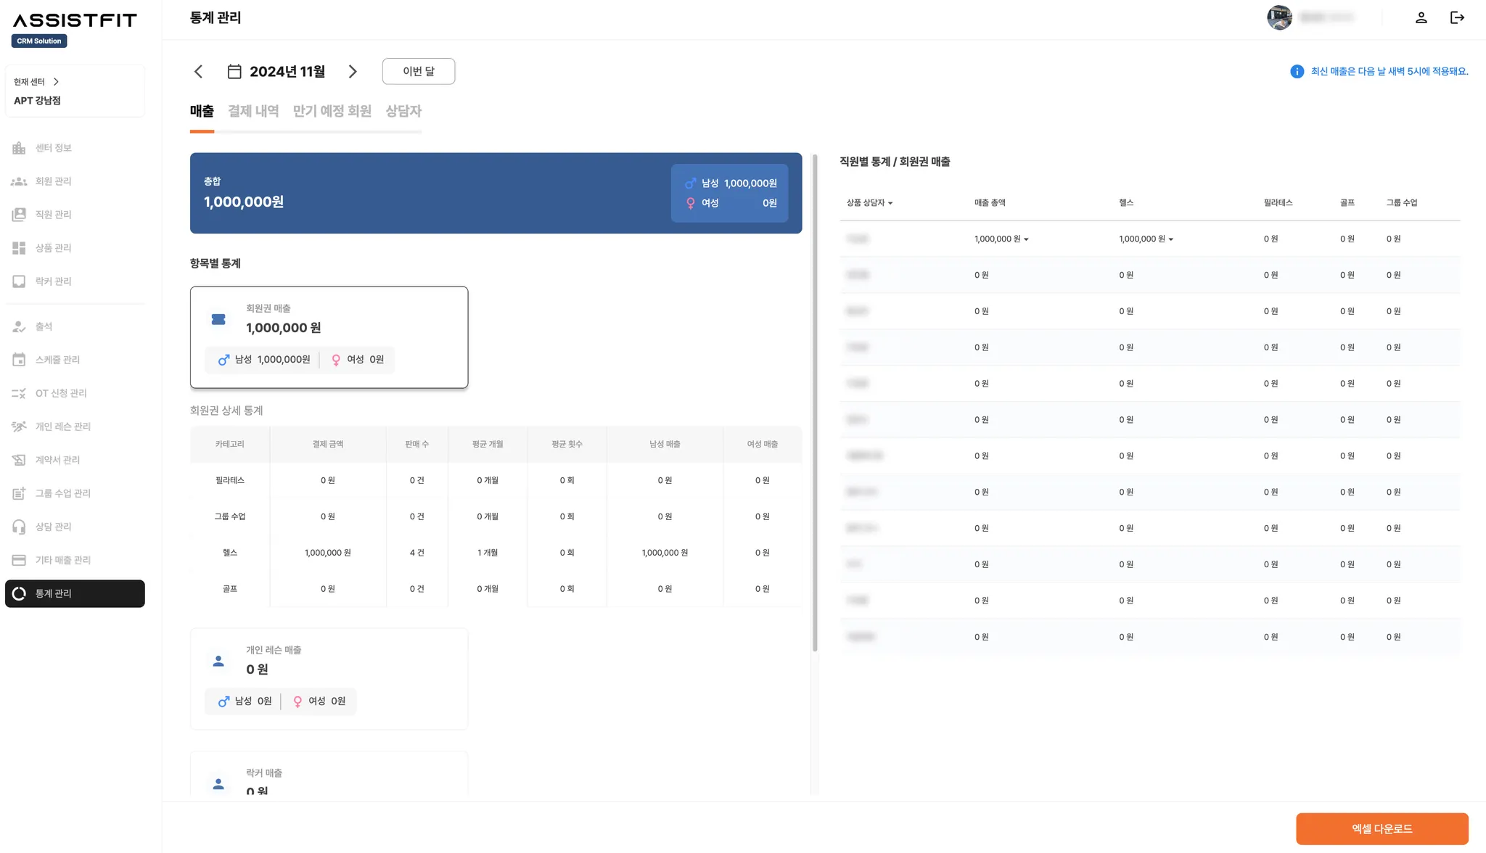The image size is (1486, 853).
Task: Open 계약서 관리 sidebar icon
Action: [x=19, y=460]
